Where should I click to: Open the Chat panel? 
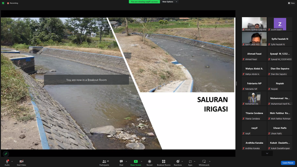pyautogui.click(x=121, y=163)
